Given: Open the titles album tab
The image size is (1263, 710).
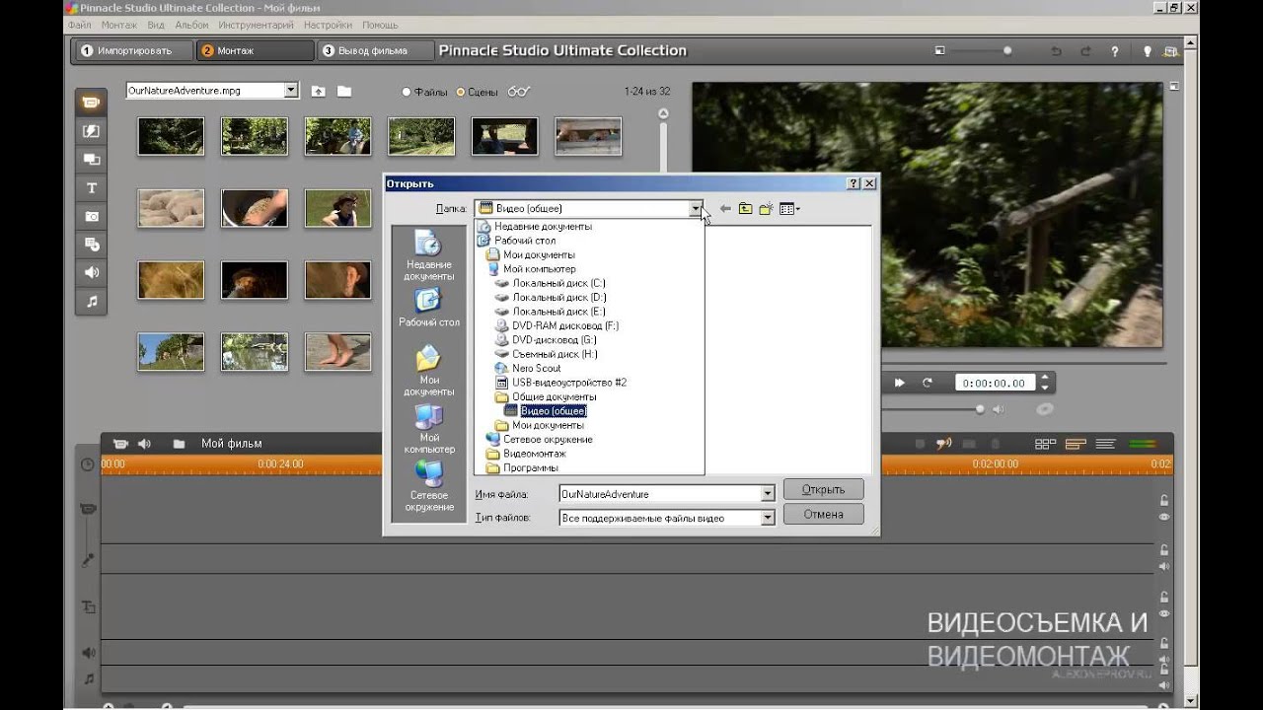Looking at the screenshot, I should point(91,187).
